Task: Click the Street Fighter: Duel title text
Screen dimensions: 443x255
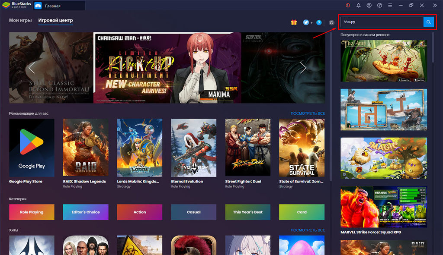Action: pos(243,182)
